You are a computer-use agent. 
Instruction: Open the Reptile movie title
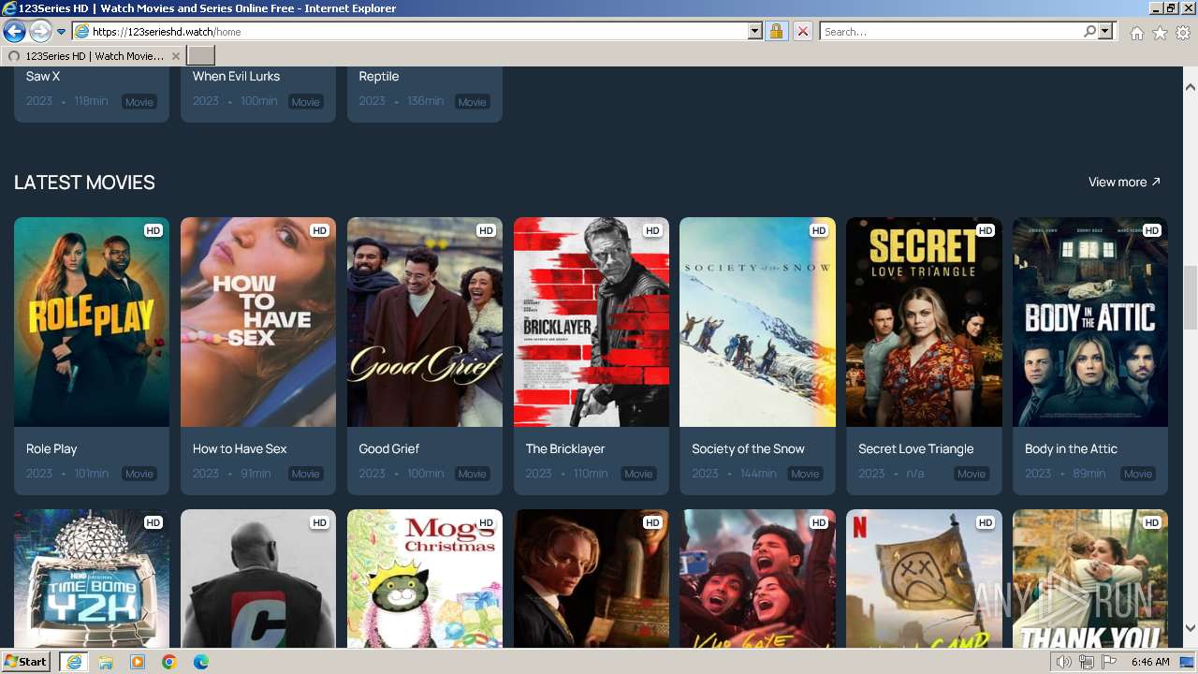tap(379, 77)
